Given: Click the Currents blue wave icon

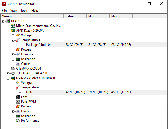Looking at the screenshot, I should (x=18, y=54).
